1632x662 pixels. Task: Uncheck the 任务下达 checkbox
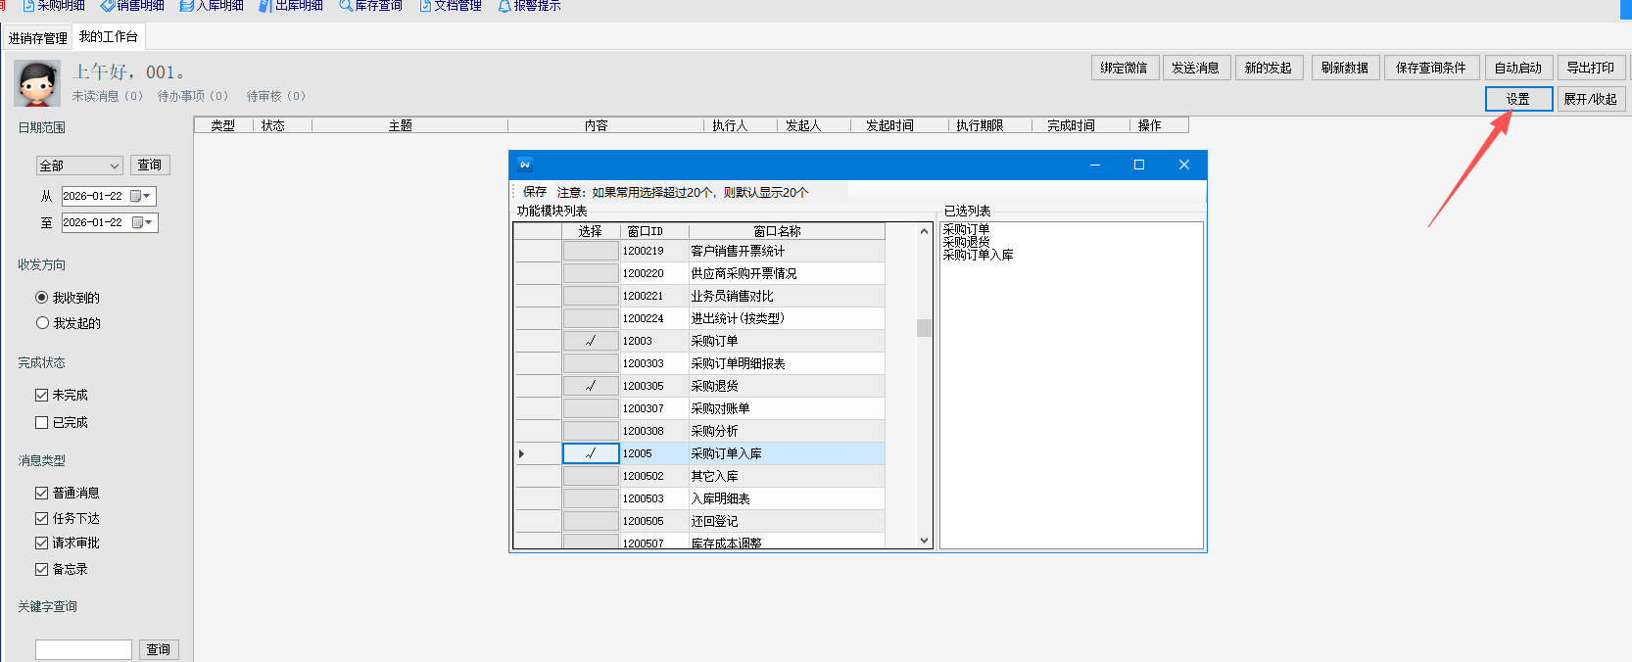[x=42, y=519]
